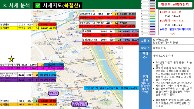This screenshot has height=109, width=194.
Task: Toggle the green checkmark beside 시세지도
Action: [x=38, y=5]
